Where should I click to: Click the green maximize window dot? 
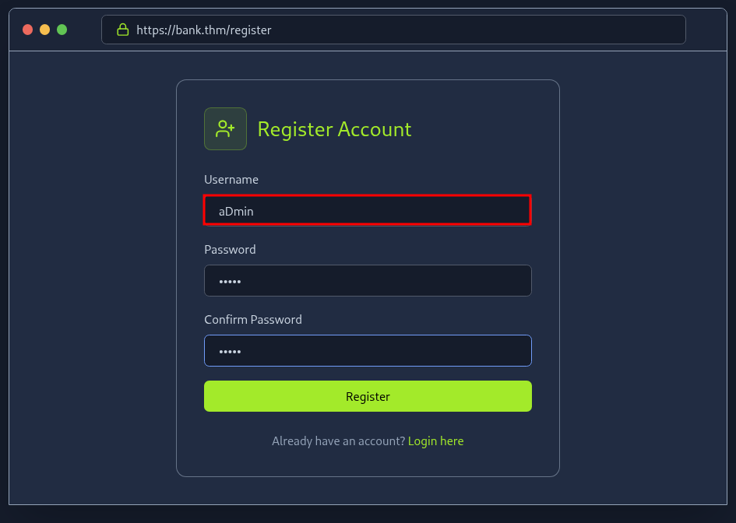[x=62, y=30]
